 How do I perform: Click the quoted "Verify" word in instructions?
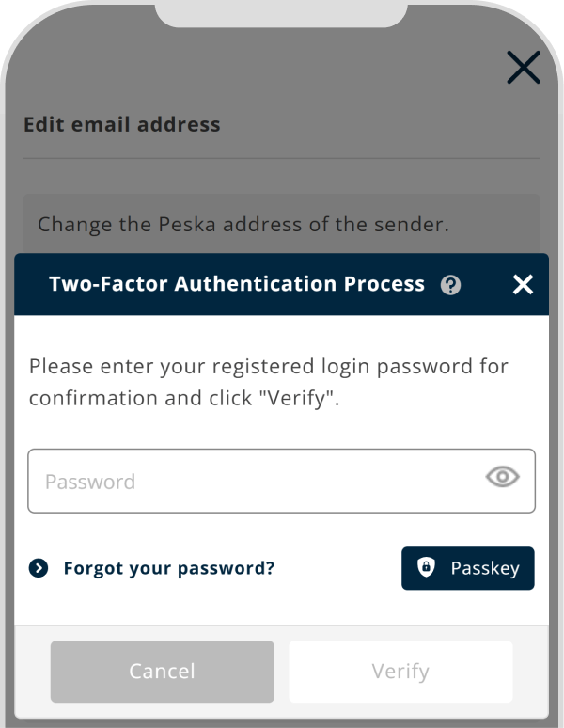click(x=300, y=398)
